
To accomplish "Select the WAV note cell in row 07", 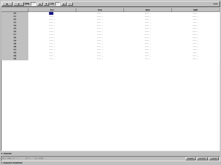I will pyautogui.click(x=147, y=35).
